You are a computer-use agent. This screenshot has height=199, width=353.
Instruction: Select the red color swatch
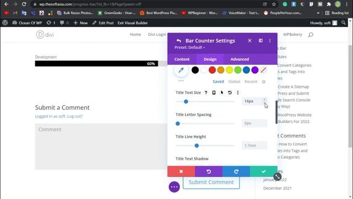click(x=212, y=70)
